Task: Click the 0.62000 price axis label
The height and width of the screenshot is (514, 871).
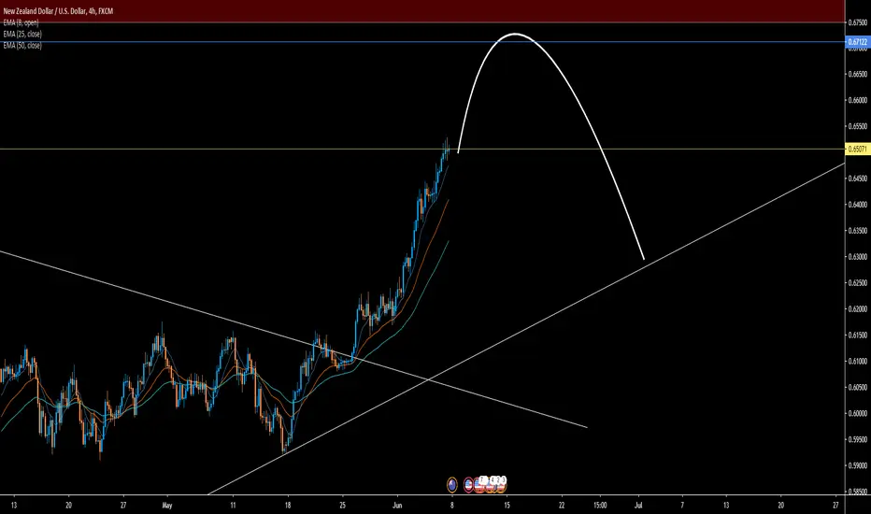Action: (x=858, y=309)
